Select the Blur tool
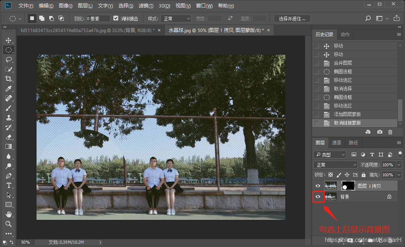The image size is (405, 247). (x=9, y=156)
